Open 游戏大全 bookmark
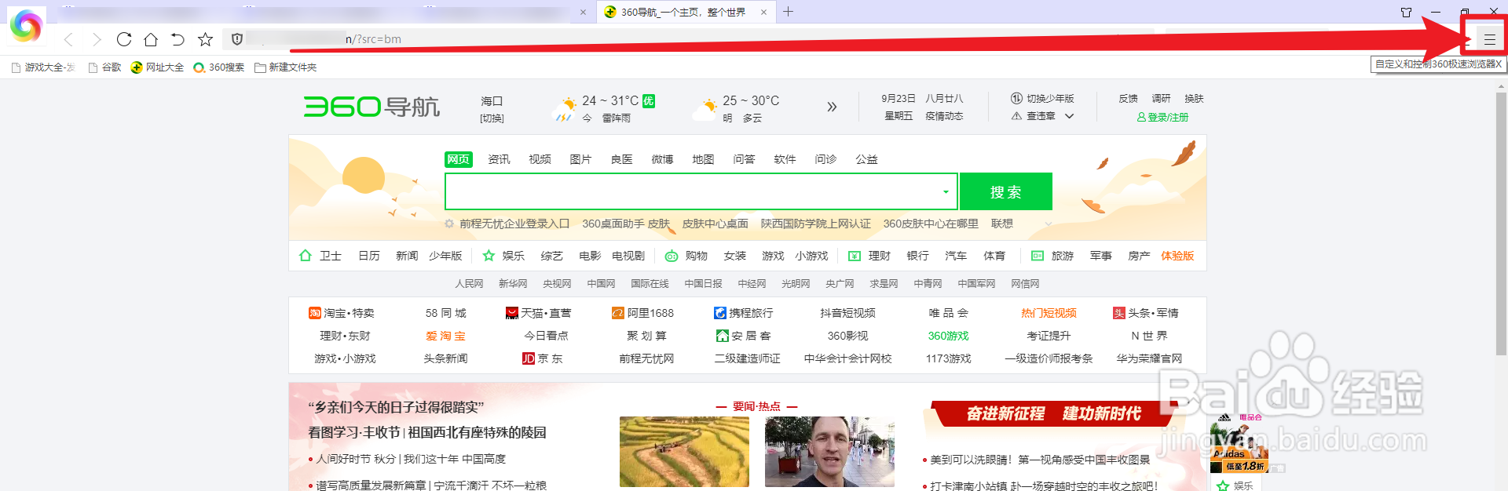Viewport: 1508px width, 491px height. (x=44, y=67)
